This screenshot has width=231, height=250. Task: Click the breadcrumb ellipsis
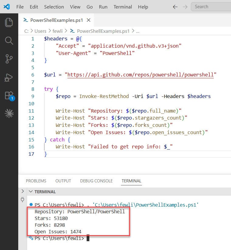(138, 32)
